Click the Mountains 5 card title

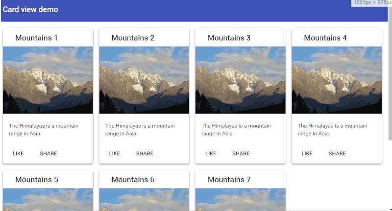37,180
